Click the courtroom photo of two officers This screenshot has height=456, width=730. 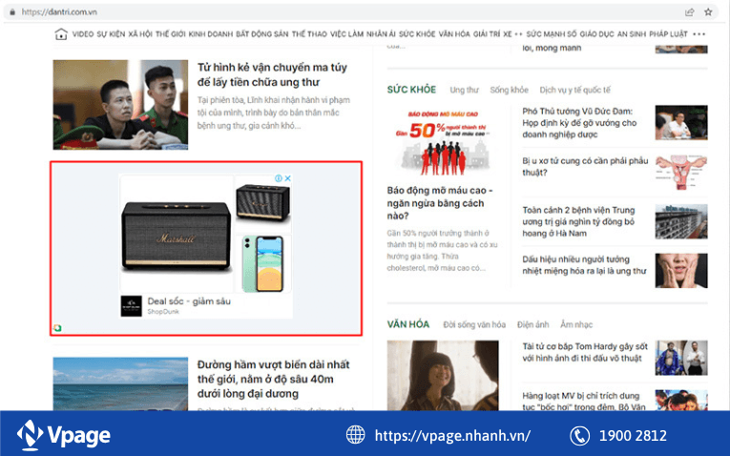coord(120,105)
